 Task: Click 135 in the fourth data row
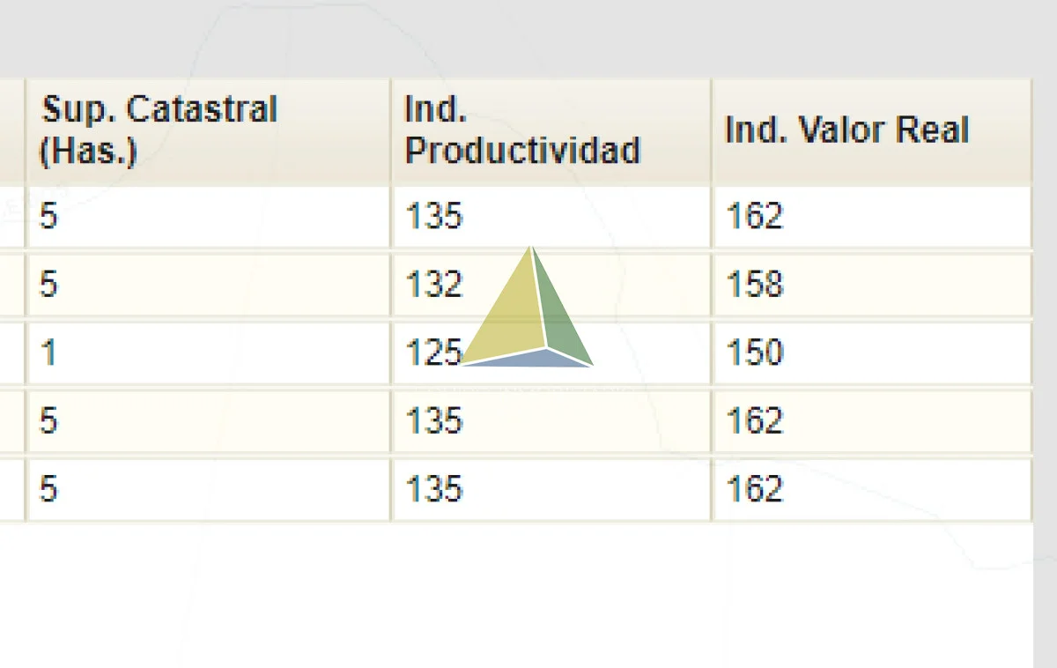coord(433,420)
